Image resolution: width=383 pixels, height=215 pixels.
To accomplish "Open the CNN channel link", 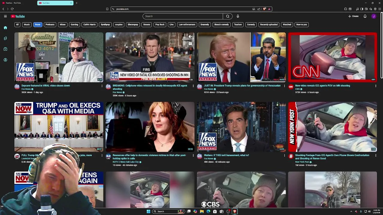I will (297, 89).
